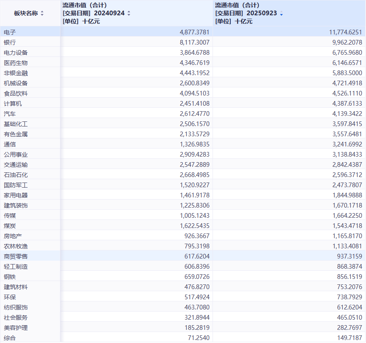The image size is (366, 343).
Task: Click the 国防军工 sector name
Action: (x=16, y=185)
